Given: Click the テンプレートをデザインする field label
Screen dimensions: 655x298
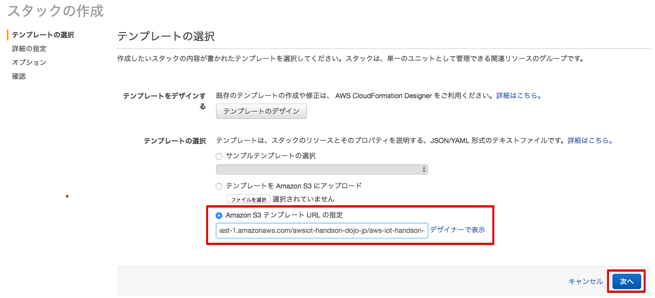Looking at the screenshot, I should tap(164, 101).
